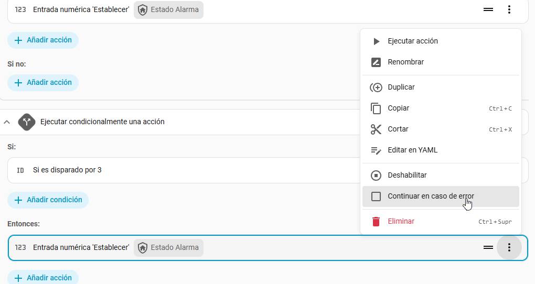Viewport: 535px width, 284px height.
Task: Click the drag handle on the selected bottom action row
Action: coord(488,247)
